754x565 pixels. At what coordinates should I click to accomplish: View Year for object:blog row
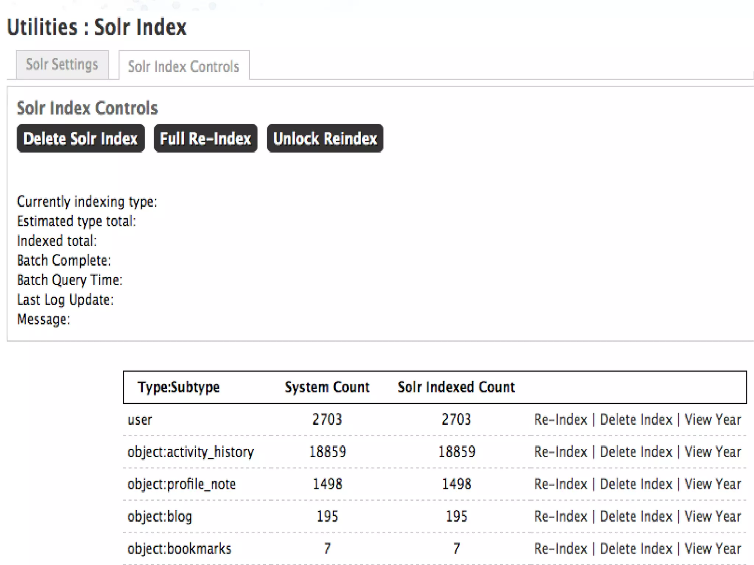pos(712,516)
